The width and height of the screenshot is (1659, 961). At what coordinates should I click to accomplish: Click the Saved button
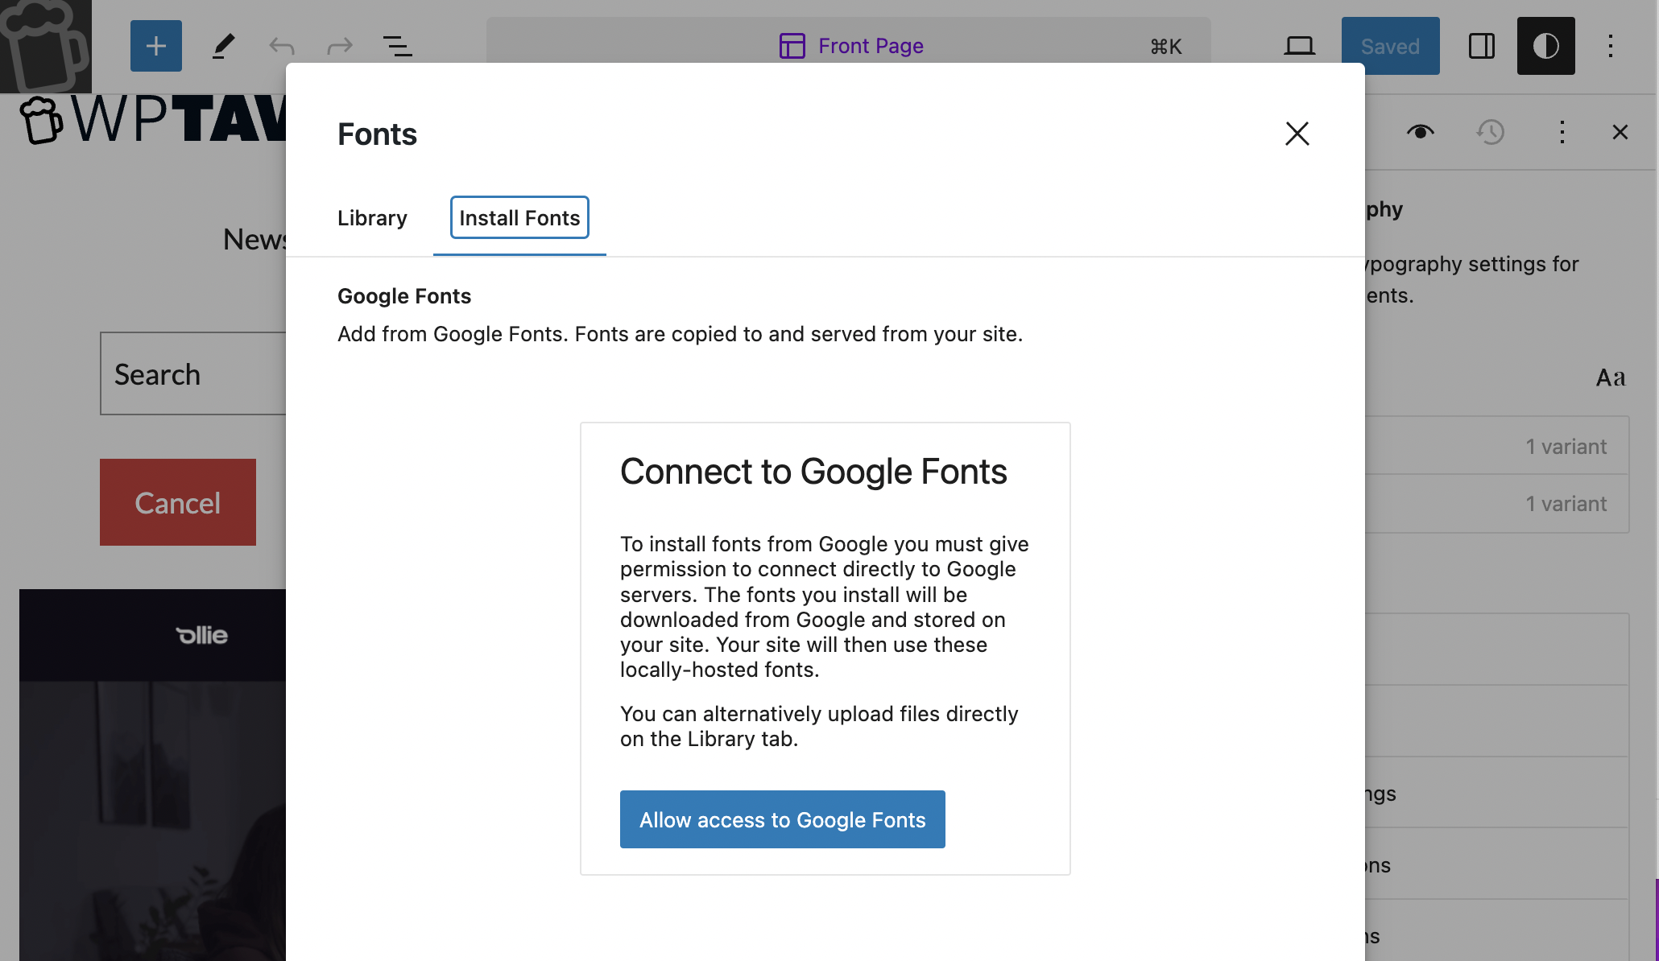pyautogui.click(x=1390, y=46)
